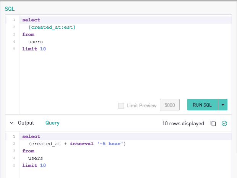The height and width of the screenshot is (178, 237).
Task: Run the query with RUN SQL
Action: click(x=202, y=105)
